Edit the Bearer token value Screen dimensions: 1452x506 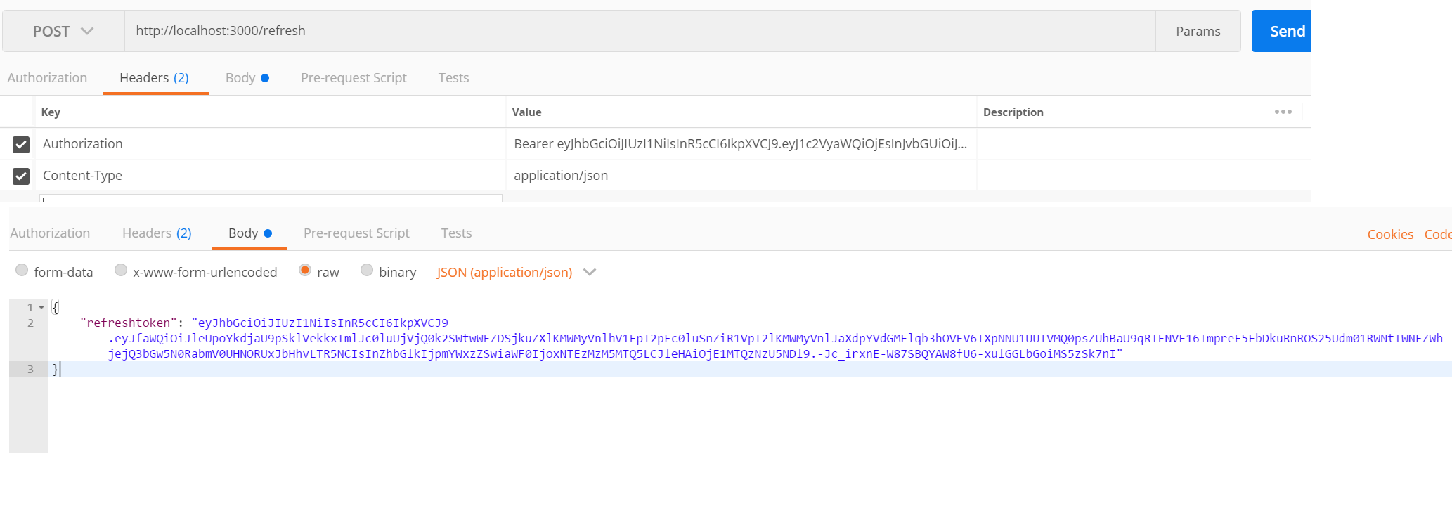click(x=741, y=144)
